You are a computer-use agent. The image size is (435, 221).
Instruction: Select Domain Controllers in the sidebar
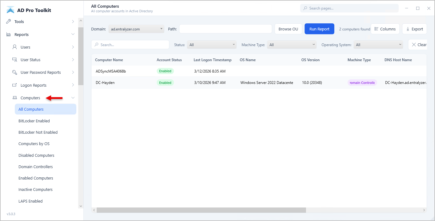36,166
